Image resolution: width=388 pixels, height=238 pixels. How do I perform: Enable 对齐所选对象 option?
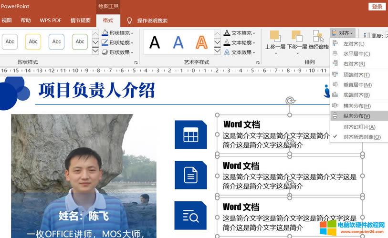[x=362, y=137]
